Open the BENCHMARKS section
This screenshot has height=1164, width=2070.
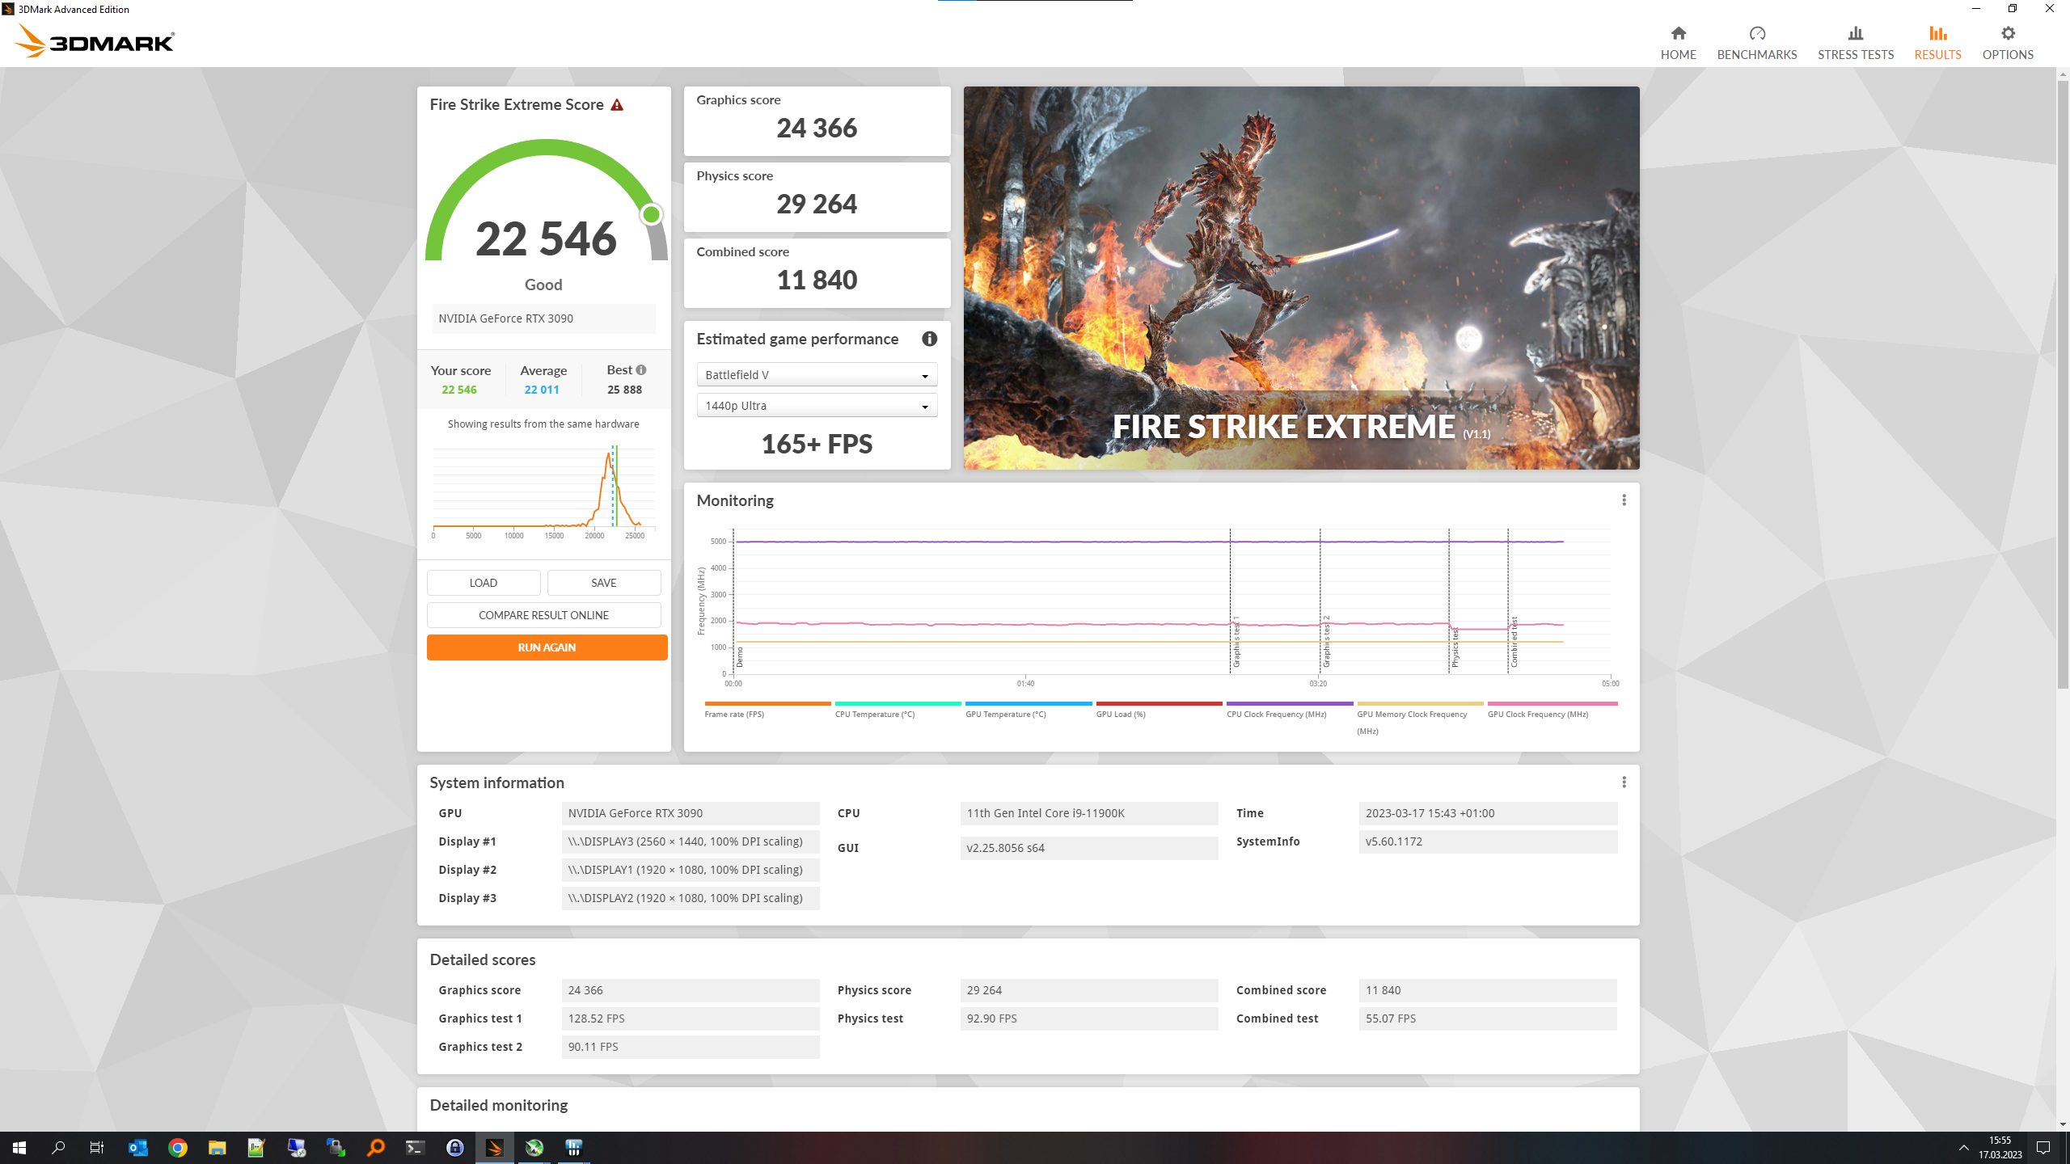pos(1755,41)
